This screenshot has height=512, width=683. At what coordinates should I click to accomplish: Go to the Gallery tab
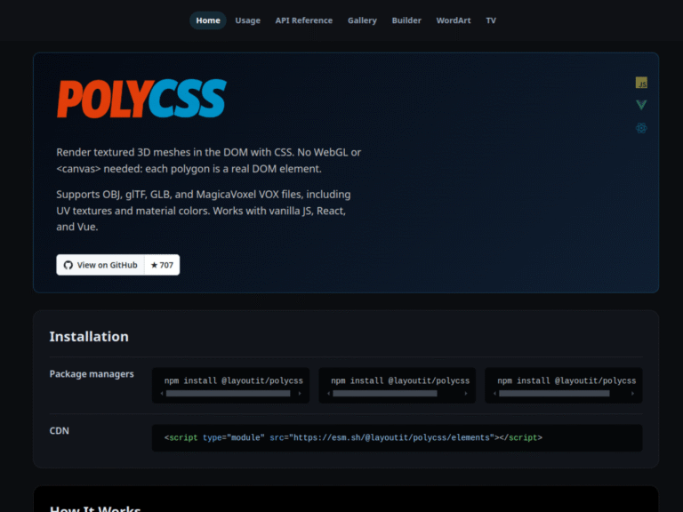(362, 20)
